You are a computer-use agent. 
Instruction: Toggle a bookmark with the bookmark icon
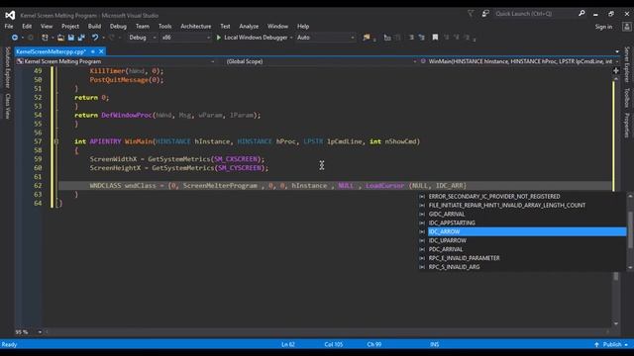pos(435,38)
